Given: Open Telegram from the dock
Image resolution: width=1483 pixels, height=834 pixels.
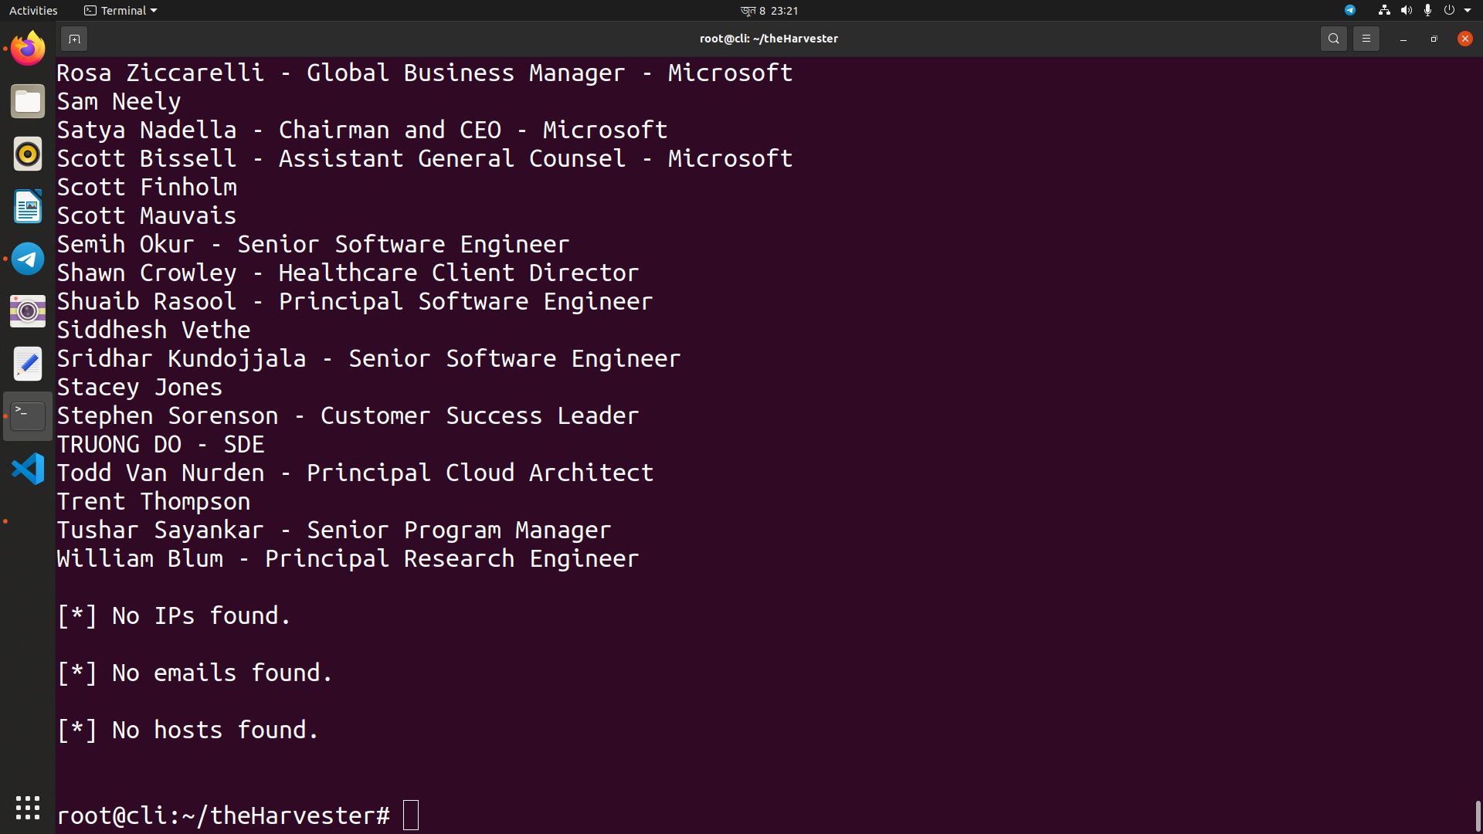Looking at the screenshot, I should pyautogui.click(x=28, y=259).
